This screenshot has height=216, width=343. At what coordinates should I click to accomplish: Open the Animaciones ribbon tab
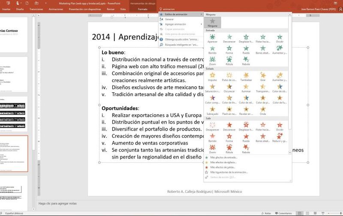(56, 9)
